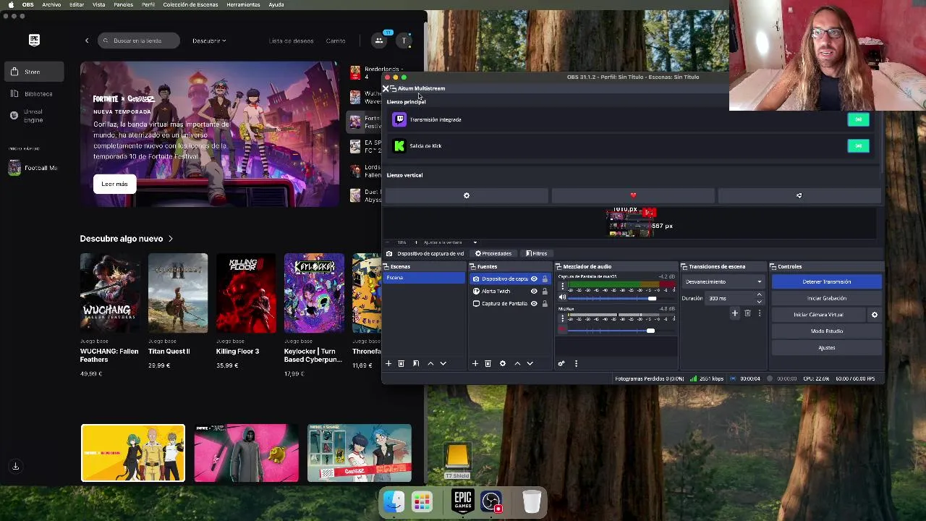Image resolution: width=926 pixels, height=521 pixels.
Task: Move the source down in Fuentes
Action: click(530, 363)
